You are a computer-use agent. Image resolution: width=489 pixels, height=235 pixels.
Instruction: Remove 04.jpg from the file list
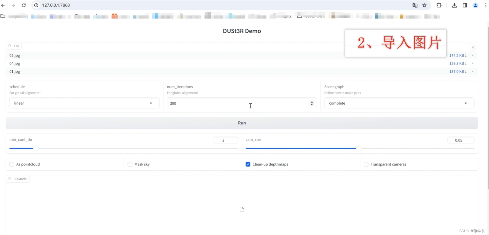[473, 63]
